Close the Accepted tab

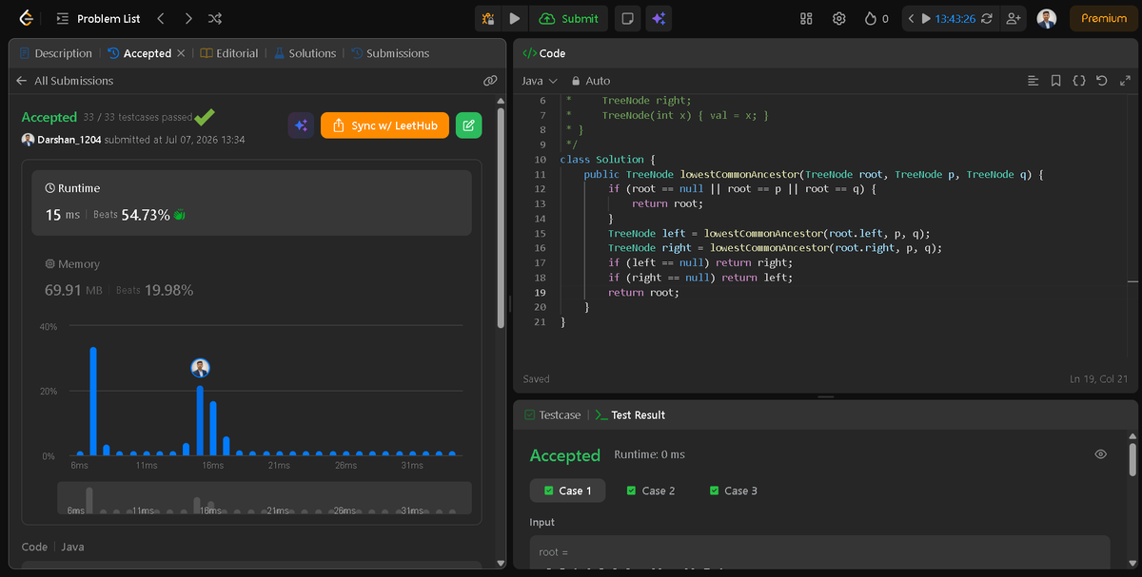tap(181, 53)
